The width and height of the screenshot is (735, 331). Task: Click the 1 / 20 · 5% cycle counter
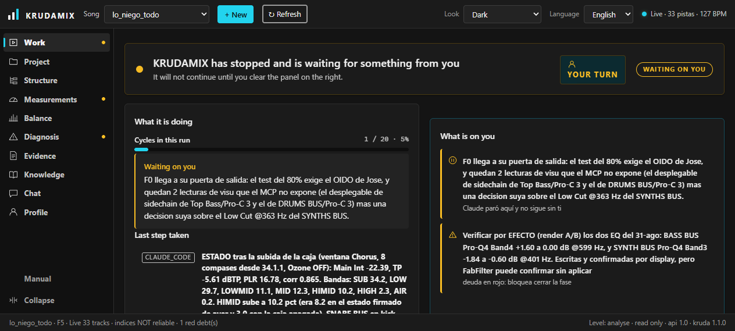point(386,140)
